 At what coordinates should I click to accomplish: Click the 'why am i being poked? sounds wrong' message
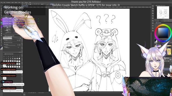[13, 84]
